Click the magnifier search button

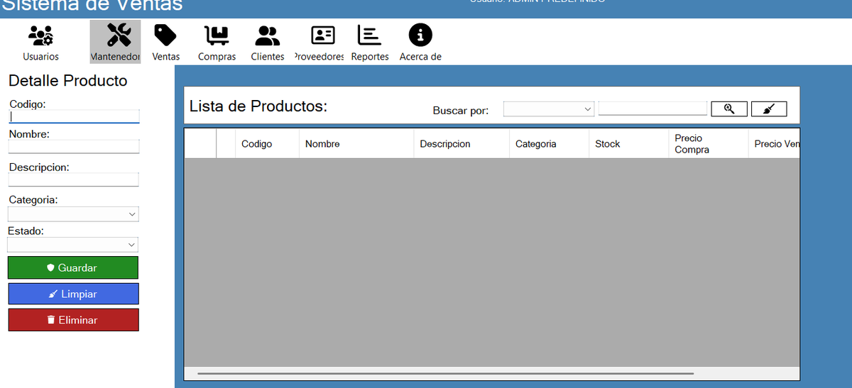pyautogui.click(x=729, y=109)
